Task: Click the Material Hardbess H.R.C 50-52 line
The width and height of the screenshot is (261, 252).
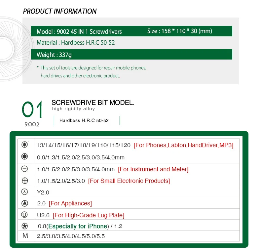Action: [x=76, y=43]
